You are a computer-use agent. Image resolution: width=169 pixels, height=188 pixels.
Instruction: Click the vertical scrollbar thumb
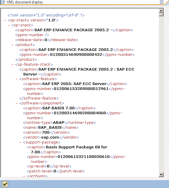pyautogui.click(x=161, y=15)
